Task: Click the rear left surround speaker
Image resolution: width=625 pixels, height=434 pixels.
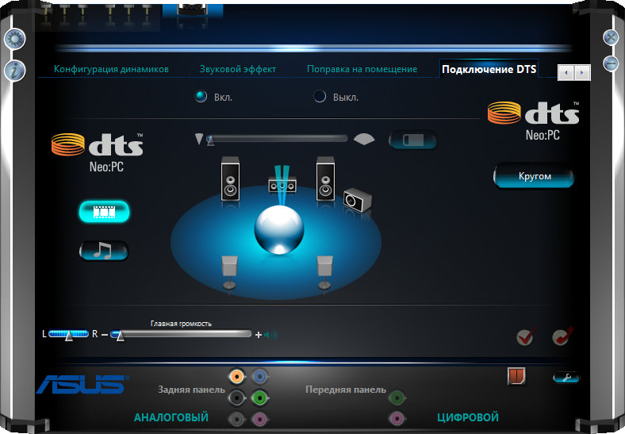Action: click(x=229, y=272)
